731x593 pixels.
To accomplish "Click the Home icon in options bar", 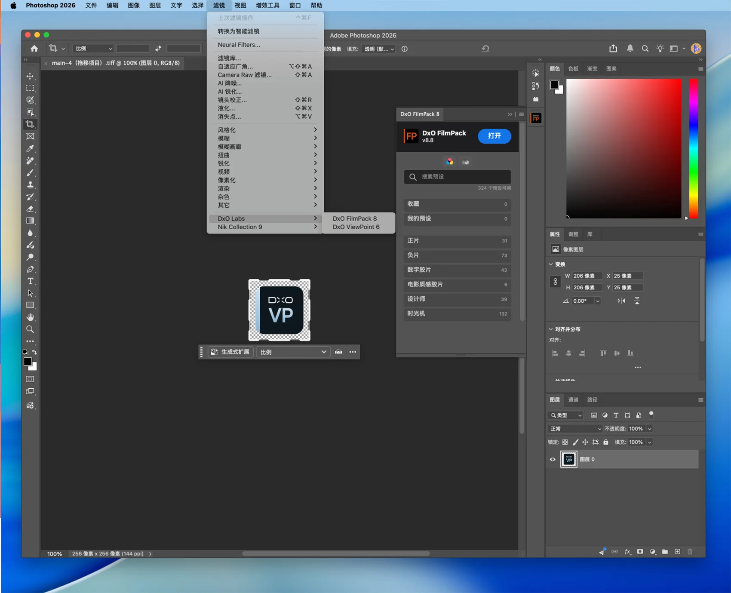I will pos(34,49).
